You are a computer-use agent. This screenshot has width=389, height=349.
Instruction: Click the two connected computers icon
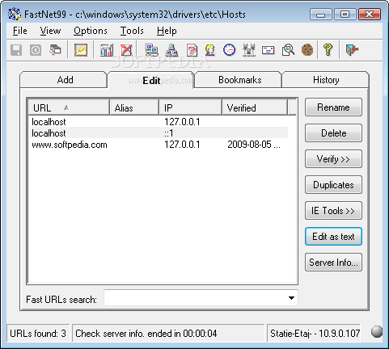(x=152, y=50)
